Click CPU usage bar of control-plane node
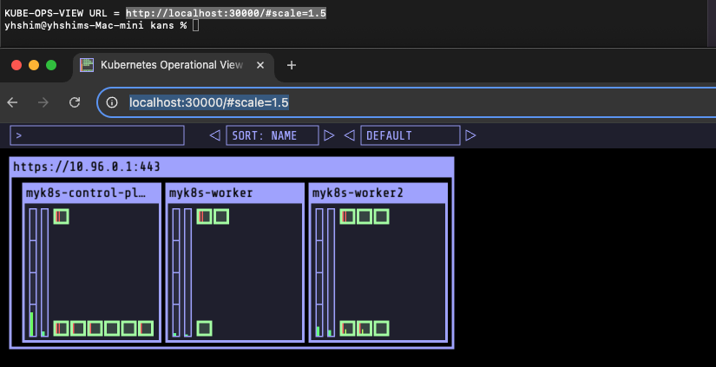 tap(33, 272)
